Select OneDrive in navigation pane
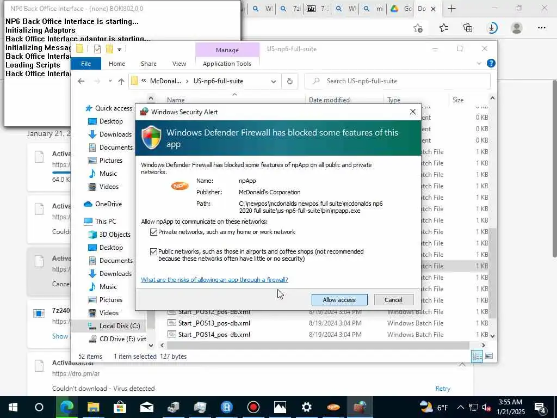This screenshot has height=418, width=557. click(108, 204)
